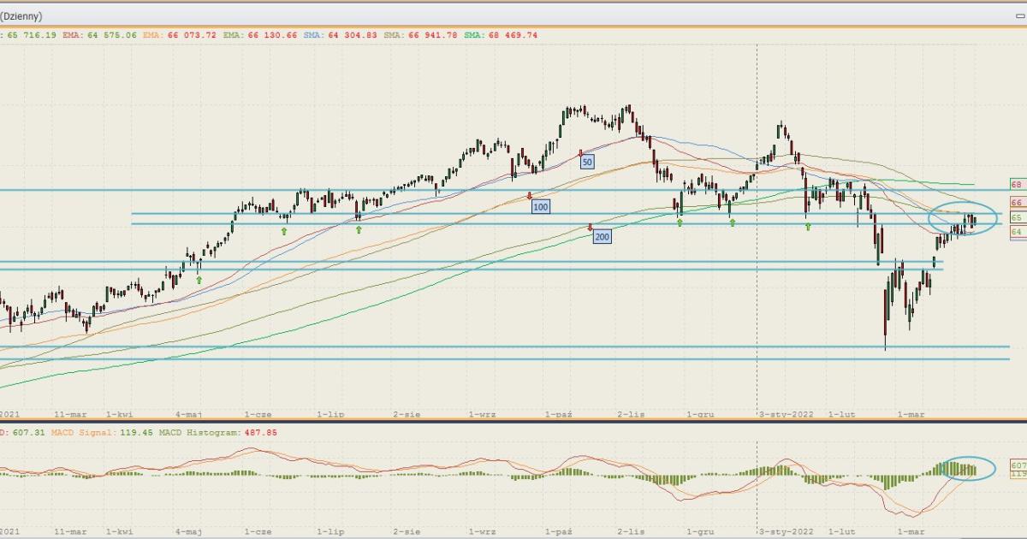1027x539 pixels.
Task: Select the EMA 64 575.06 legend entry
Action: (x=99, y=35)
